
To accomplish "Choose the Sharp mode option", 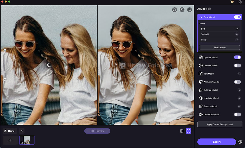I will pos(220,40).
